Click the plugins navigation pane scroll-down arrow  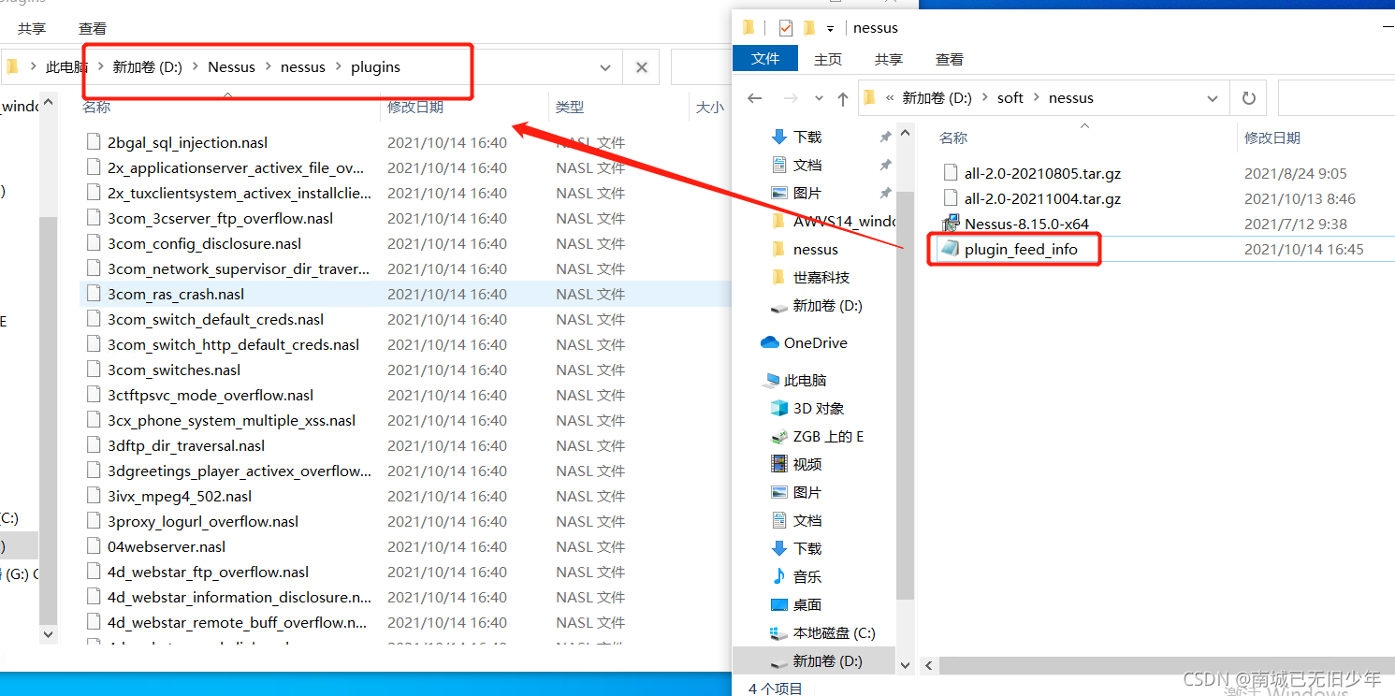[49, 633]
